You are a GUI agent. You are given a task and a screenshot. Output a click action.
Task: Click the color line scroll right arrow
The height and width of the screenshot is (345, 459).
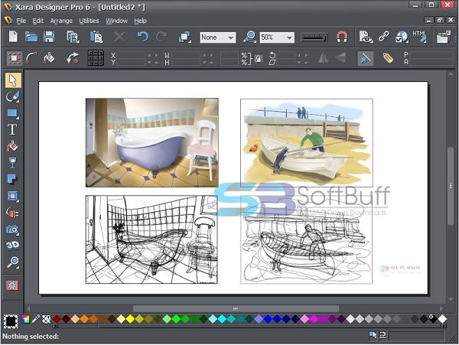(x=444, y=326)
